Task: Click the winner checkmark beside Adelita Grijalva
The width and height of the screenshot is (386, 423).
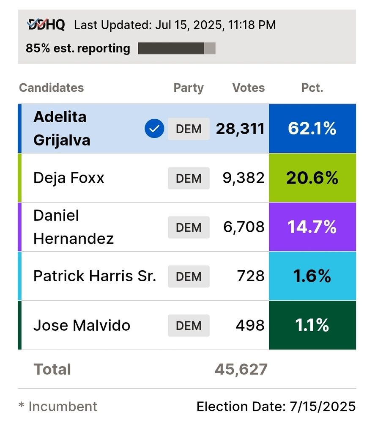Action: click(154, 129)
